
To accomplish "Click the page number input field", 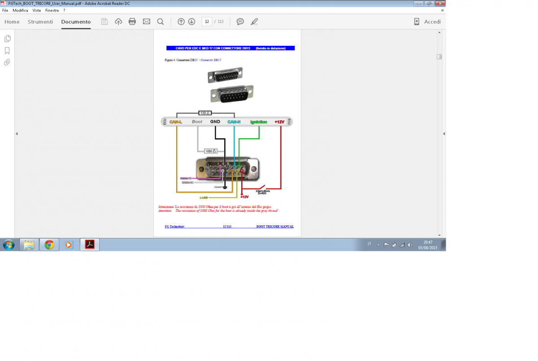I will point(207,22).
